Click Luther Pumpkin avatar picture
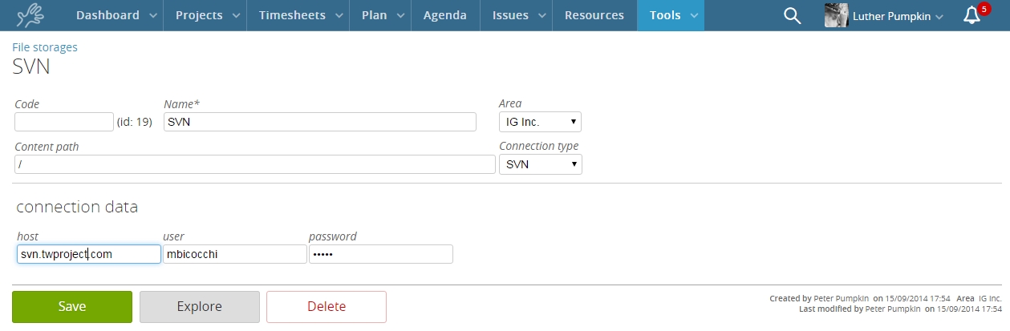Viewport: 1010px width, 331px height. pos(837,15)
